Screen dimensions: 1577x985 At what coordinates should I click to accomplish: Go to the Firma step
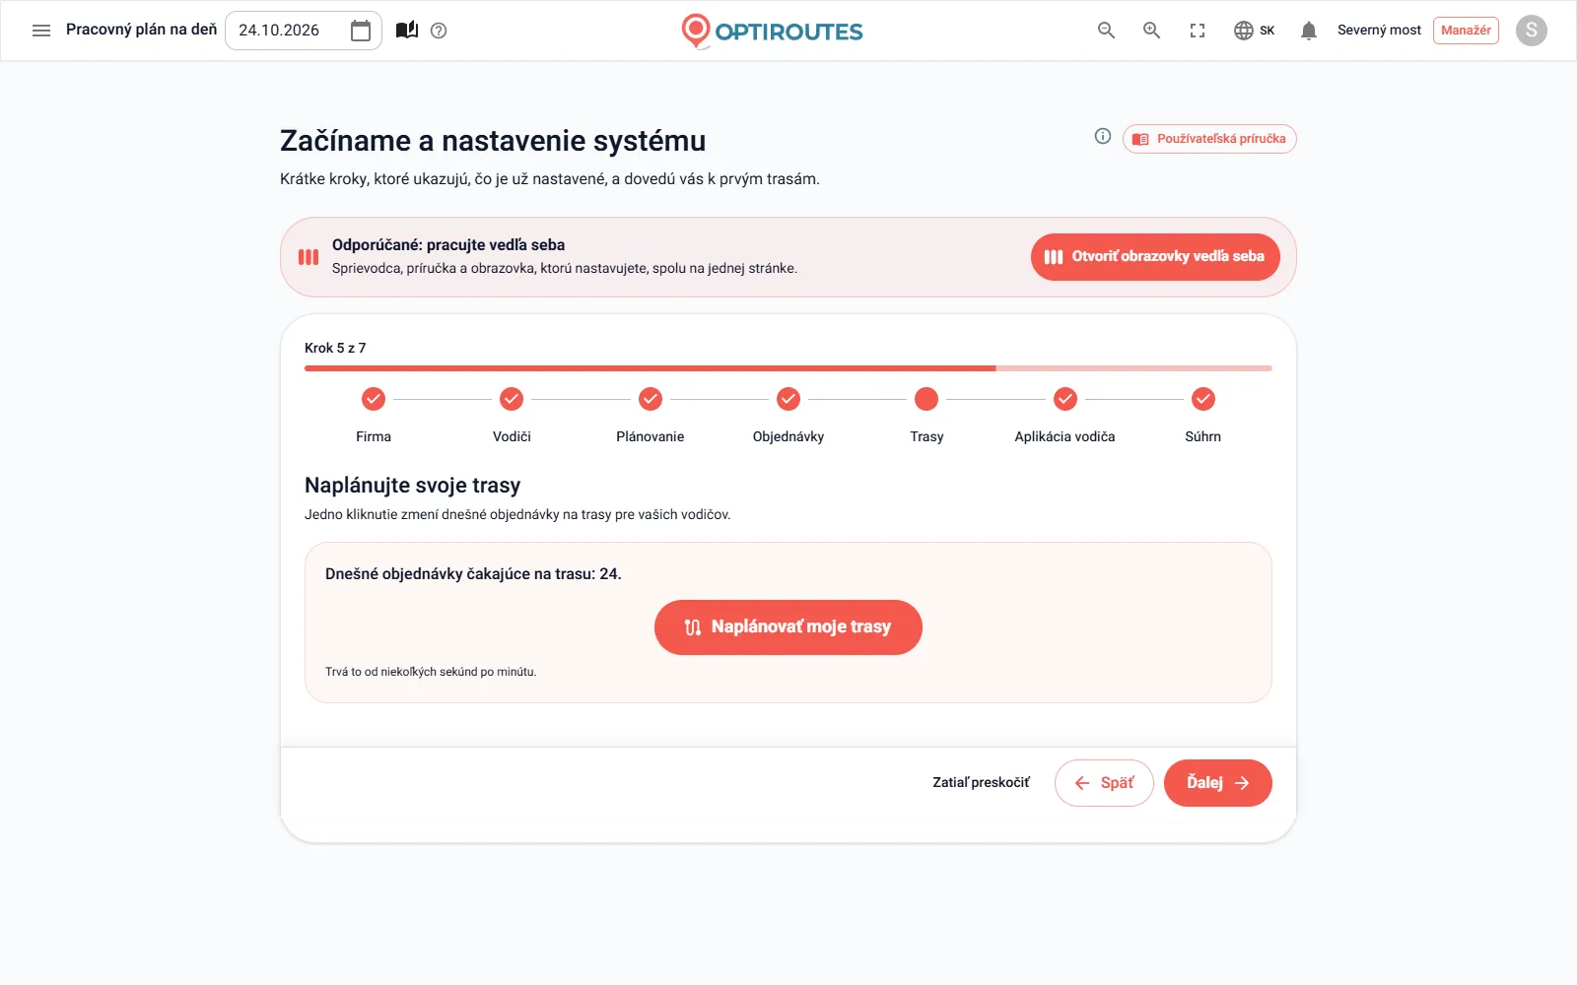pos(374,415)
